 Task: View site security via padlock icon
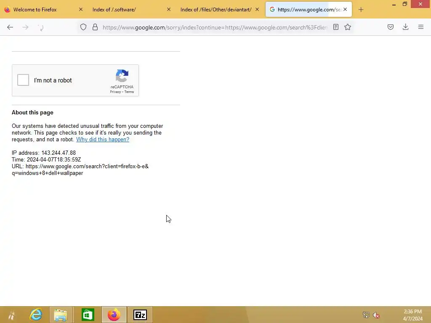pos(95,27)
